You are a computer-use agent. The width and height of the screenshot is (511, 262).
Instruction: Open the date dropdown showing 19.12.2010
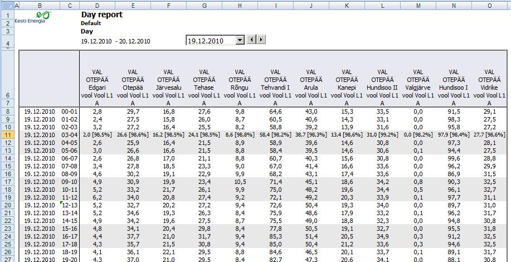coord(240,40)
